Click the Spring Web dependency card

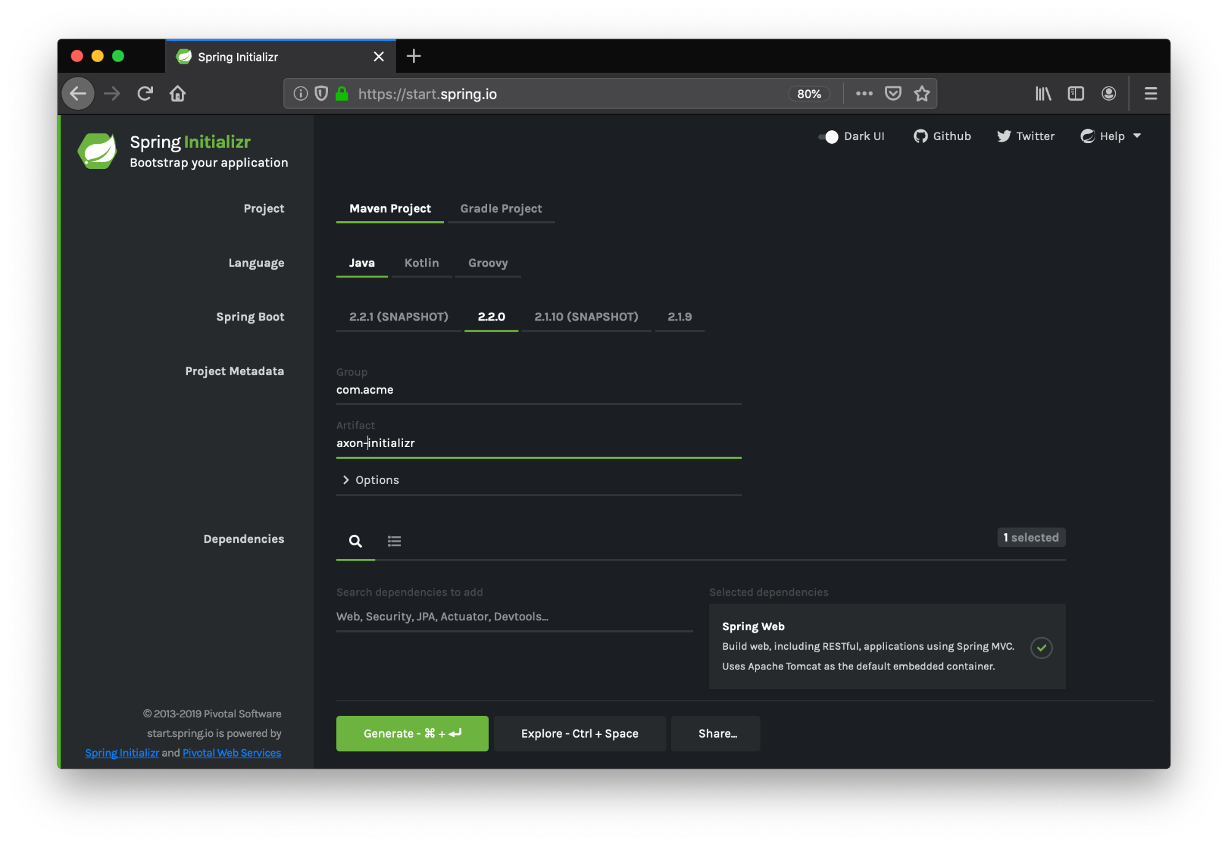(x=887, y=647)
